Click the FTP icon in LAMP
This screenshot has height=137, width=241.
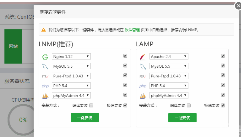point(143,76)
